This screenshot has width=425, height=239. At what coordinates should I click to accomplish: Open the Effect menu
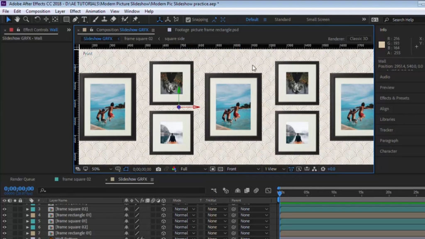tap(75, 11)
